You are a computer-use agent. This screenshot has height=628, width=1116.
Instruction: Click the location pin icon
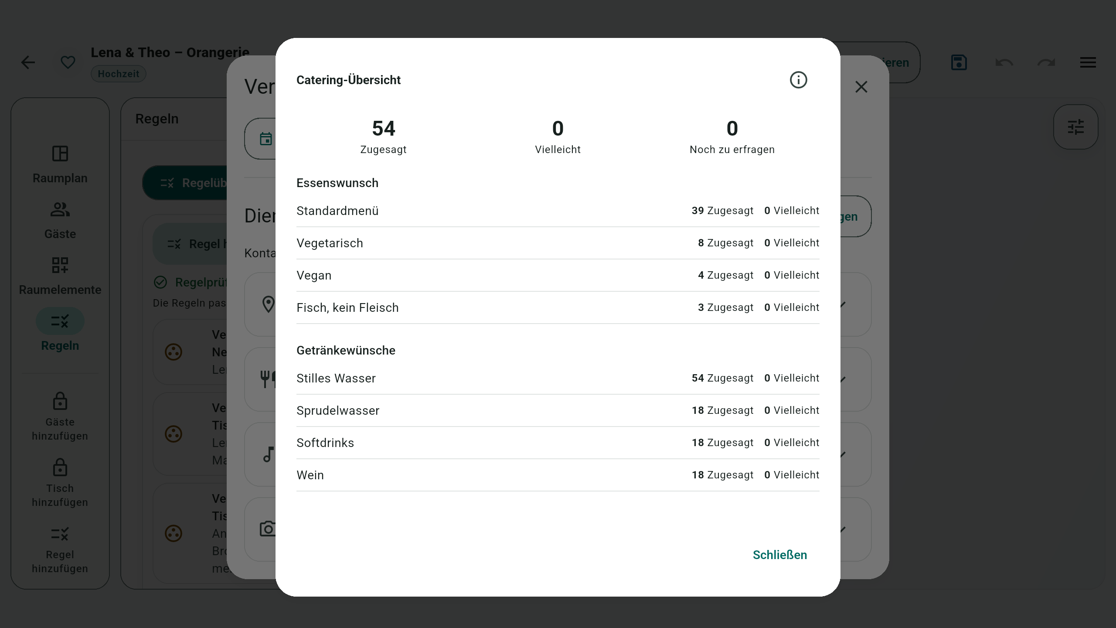point(268,304)
